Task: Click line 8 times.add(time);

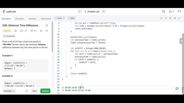Action: pyautogui.click(x=84, y=29)
